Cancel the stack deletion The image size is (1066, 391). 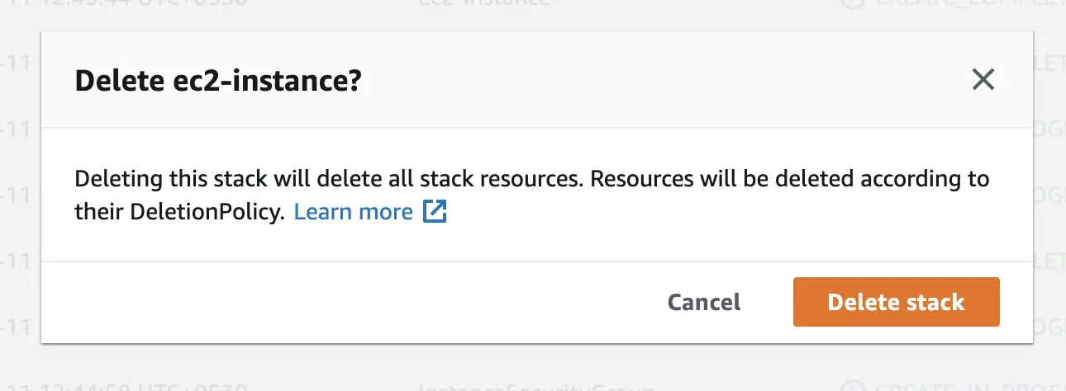[704, 302]
